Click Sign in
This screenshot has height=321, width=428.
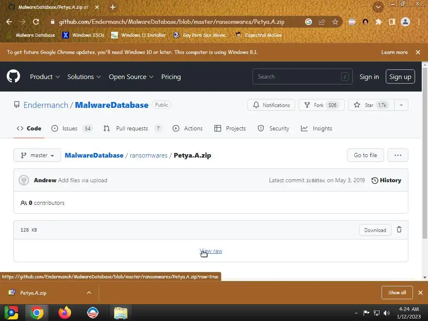pos(369,77)
